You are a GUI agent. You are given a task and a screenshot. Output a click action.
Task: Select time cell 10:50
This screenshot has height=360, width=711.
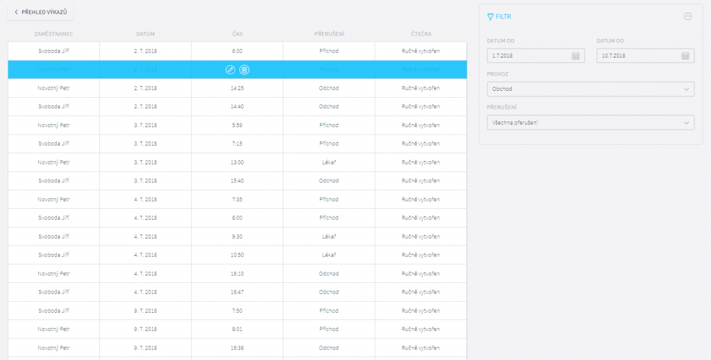pyautogui.click(x=237, y=255)
